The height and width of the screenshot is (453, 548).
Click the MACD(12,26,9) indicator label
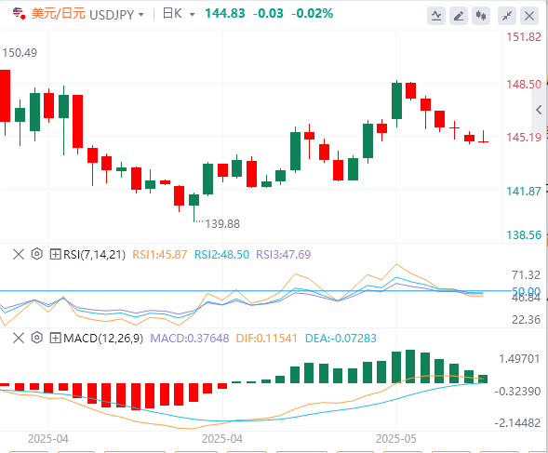(103, 339)
